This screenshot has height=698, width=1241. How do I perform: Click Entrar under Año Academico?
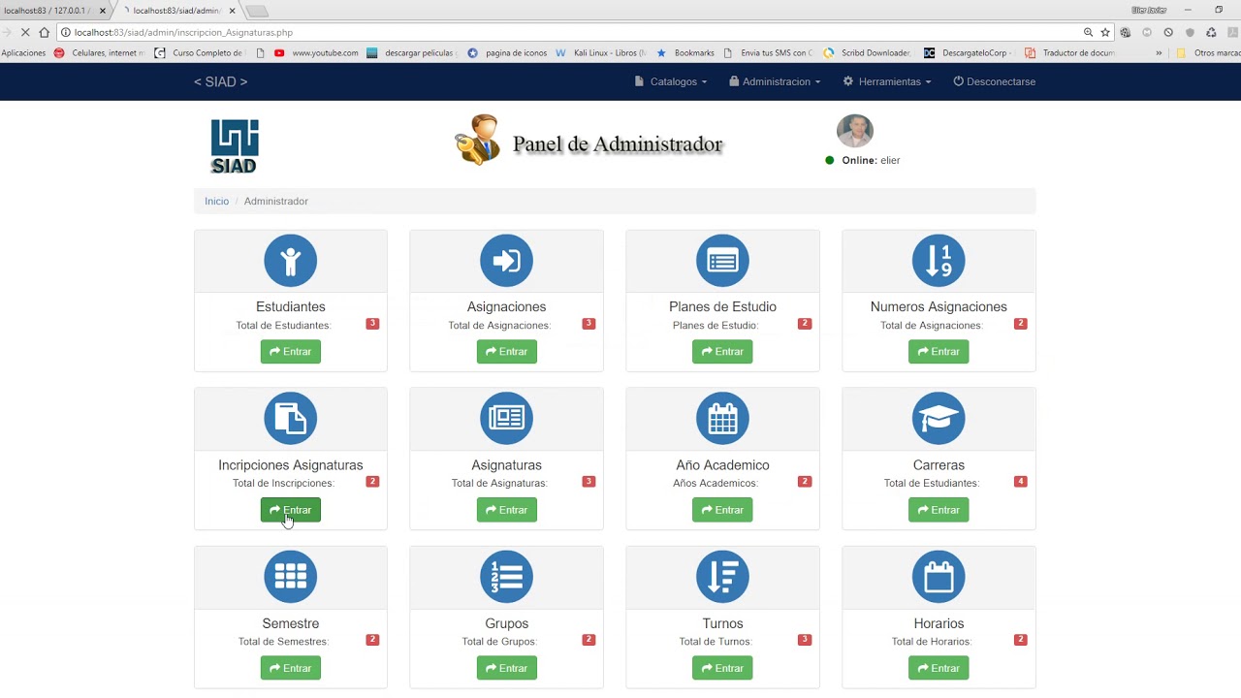pos(722,510)
